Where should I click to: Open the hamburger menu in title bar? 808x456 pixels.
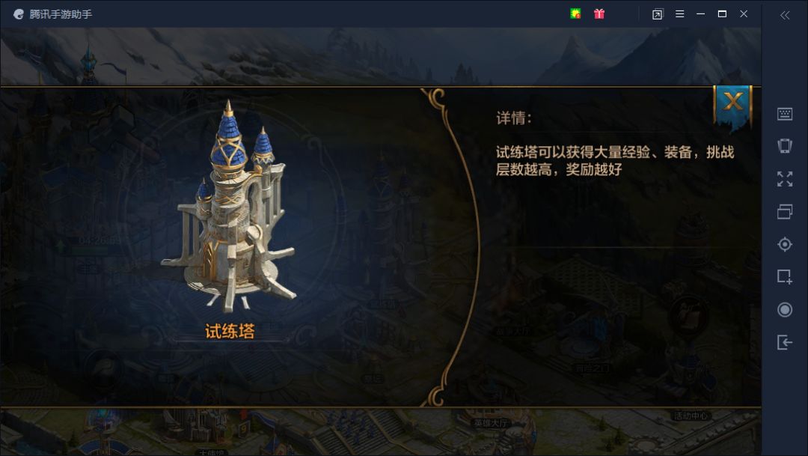click(679, 14)
